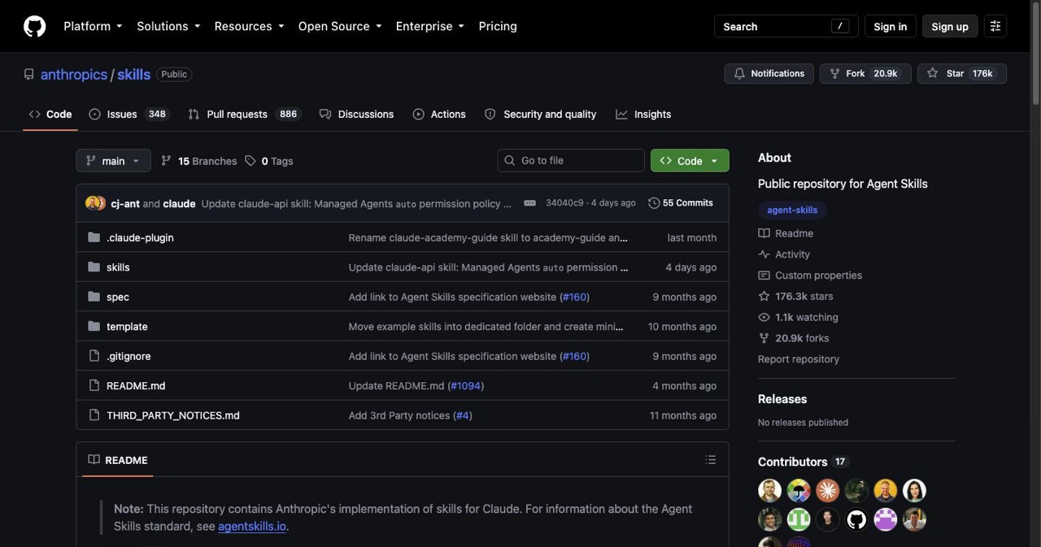The height and width of the screenshot is (547, 1041).
Task: Click the README.md file icon
Action: 94,385
